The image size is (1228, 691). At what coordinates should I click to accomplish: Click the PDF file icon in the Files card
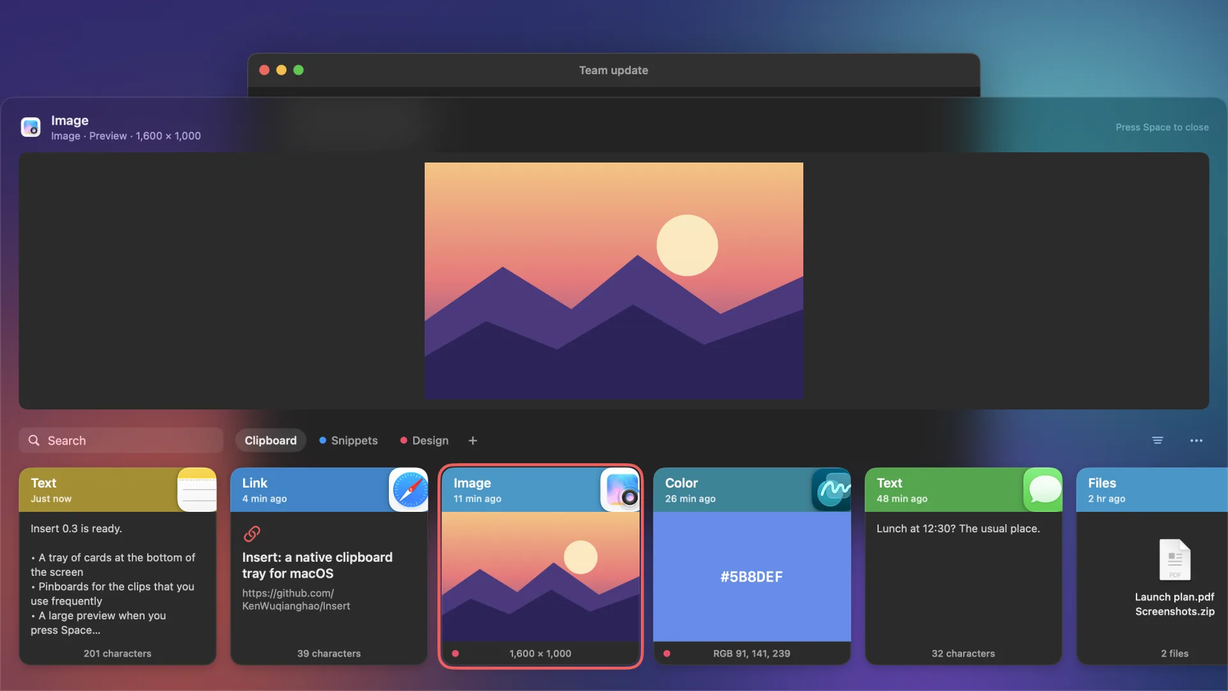1175,559
